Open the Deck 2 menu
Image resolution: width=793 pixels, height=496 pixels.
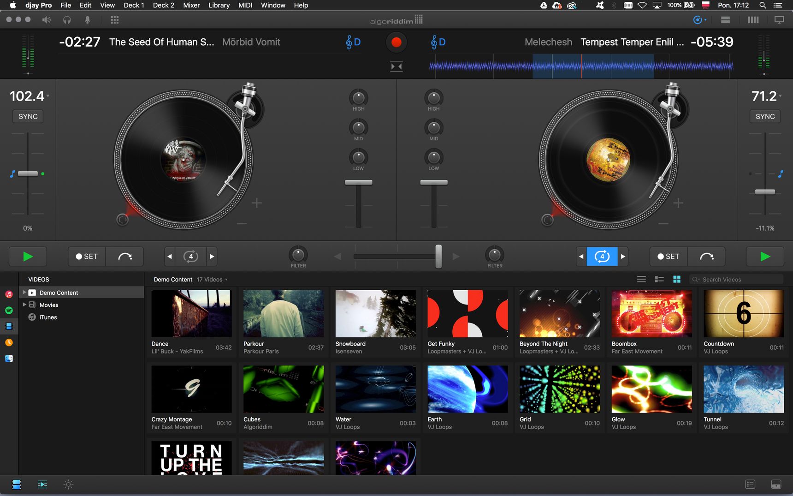164,5
